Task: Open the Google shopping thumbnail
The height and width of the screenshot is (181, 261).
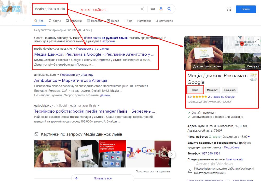Action: tap(140, 154)
